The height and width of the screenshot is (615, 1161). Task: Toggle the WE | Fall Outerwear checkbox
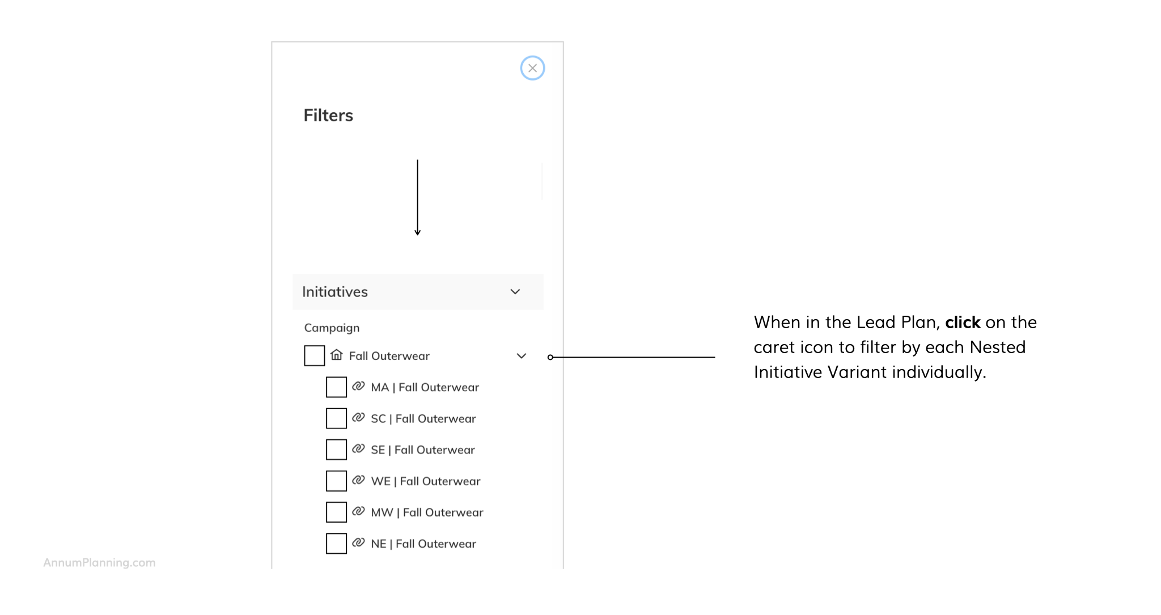(x=336, y=481)
